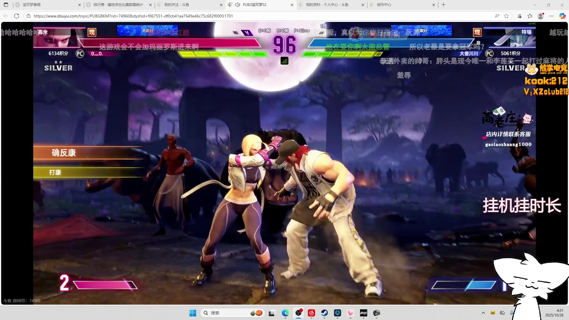The width and height of the screenshot is (569, 320).
Task: Open the media control music icon
Action: [x=520, y=16]
